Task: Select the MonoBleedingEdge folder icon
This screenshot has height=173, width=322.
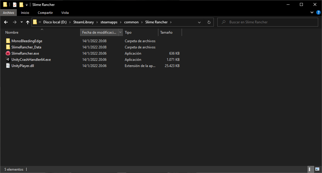Action: (8, 41)
